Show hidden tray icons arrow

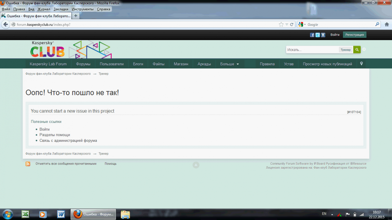[x=332, y=214]
